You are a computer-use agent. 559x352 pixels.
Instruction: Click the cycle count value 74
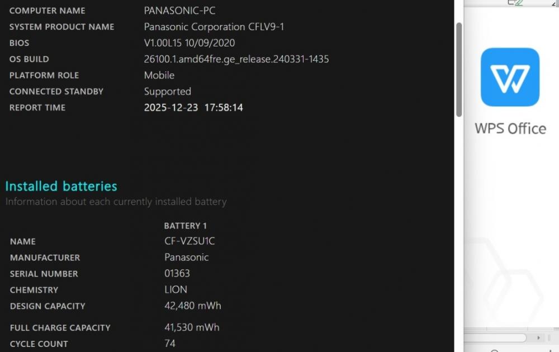tap(170, 344)
